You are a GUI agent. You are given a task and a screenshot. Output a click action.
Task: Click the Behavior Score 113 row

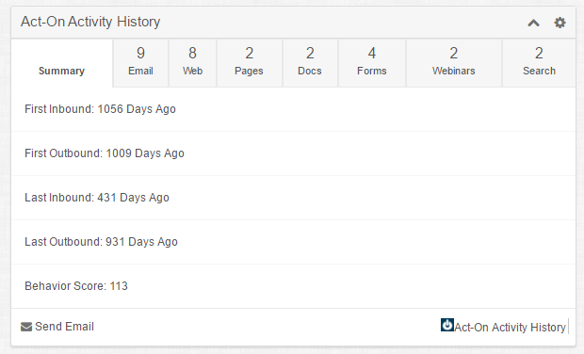pyautogui.click(x=294, y=286)
